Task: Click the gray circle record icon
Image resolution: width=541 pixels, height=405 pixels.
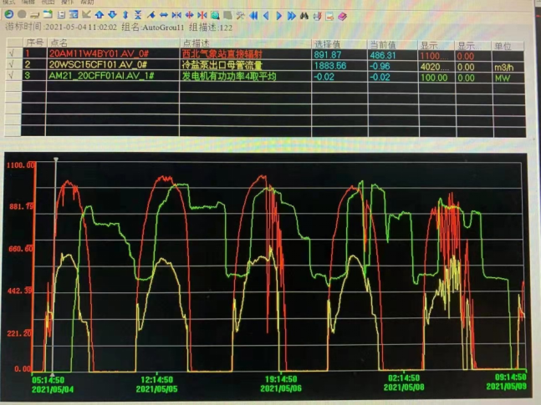Action: [x=22, y=14]
